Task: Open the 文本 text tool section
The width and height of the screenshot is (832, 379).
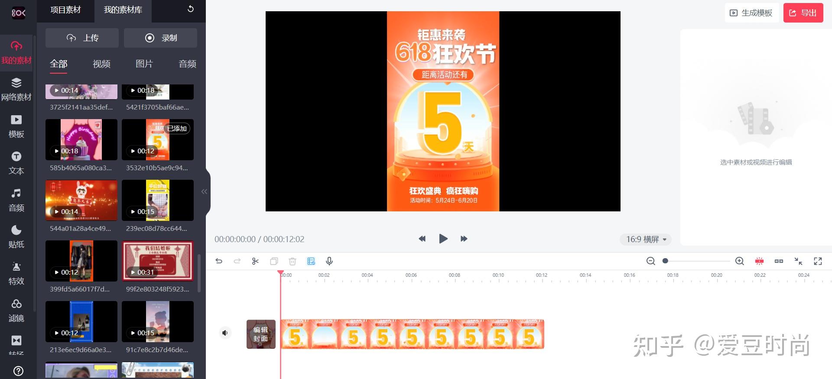Action: [16, 163]
